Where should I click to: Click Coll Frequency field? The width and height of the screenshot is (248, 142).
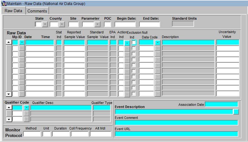click(80, 134)
